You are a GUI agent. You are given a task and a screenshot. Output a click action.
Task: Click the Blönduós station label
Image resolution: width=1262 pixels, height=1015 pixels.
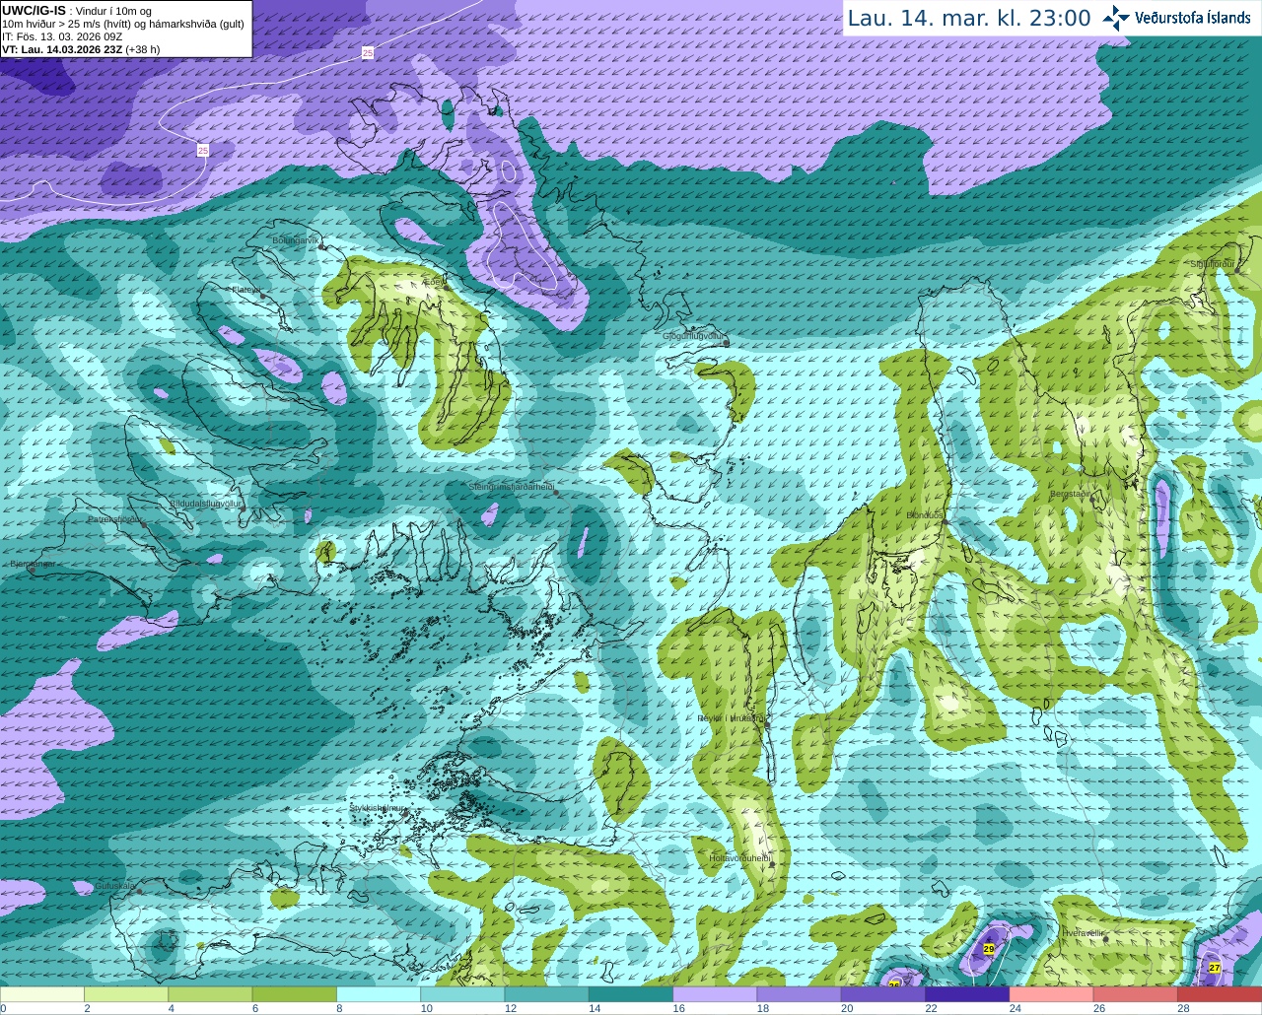click(926, 515)
